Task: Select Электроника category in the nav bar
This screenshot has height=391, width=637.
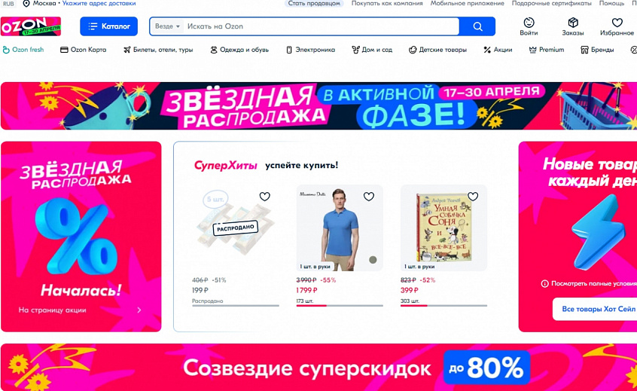Action: coord(311,50)
